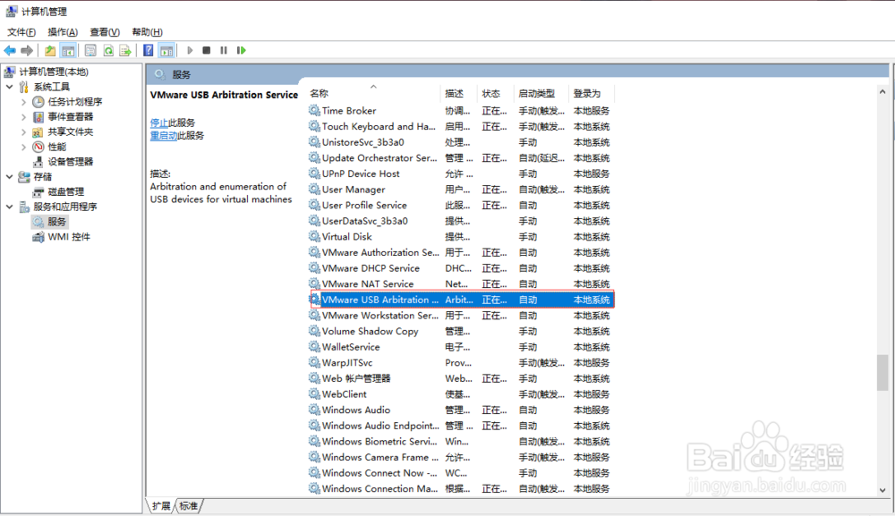
Task: Select 磁盘管理 in the tree
Action: pyautogui.click(x=65, y=191)
